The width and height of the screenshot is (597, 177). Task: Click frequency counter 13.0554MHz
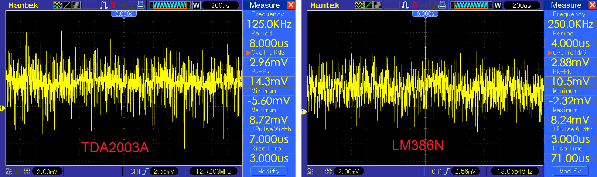515,171
